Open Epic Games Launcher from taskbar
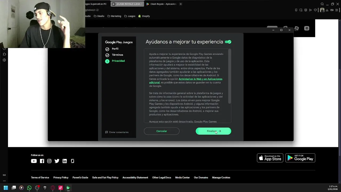This screenshot has height=192, width=341. pos(45,188)
